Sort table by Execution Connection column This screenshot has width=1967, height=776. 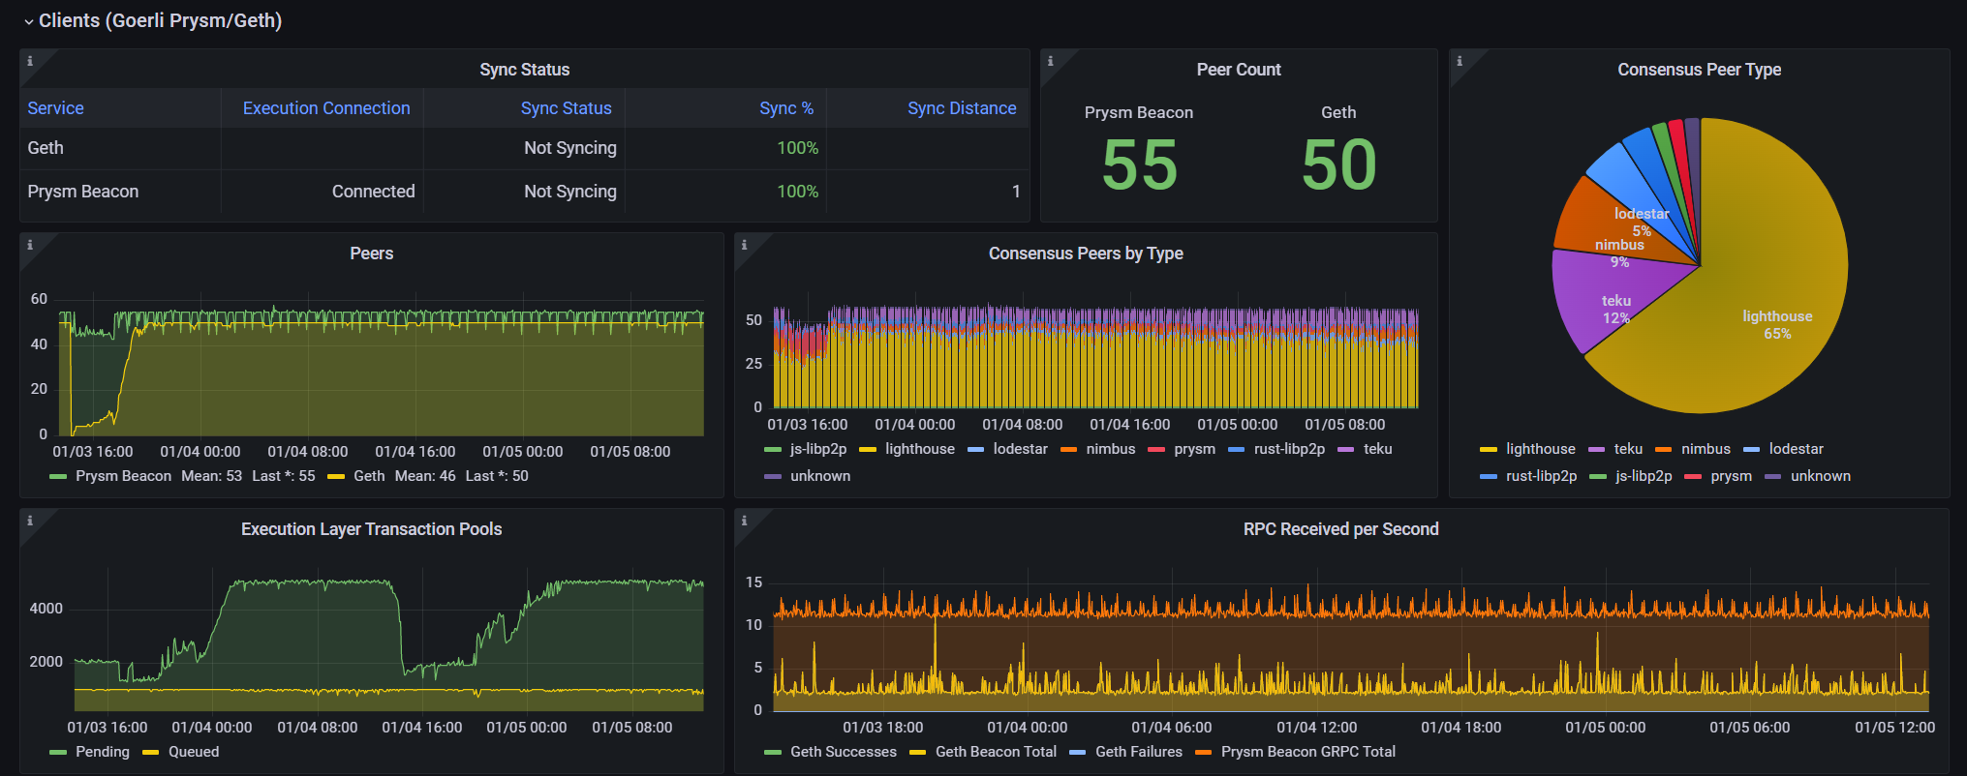[326, 108]
